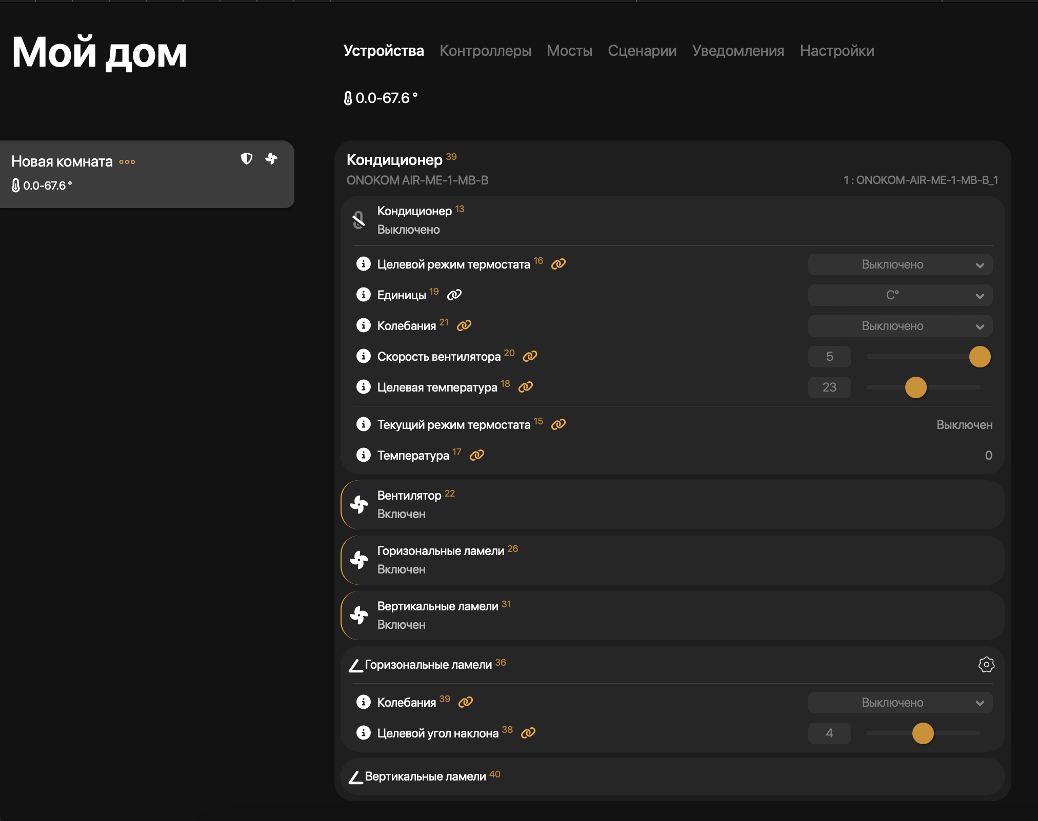Image resolution: width=1038 pixels, height=821 pixels.
Task: Toggle Вертикальные ламели fan switch
Action: click(359, 615)
